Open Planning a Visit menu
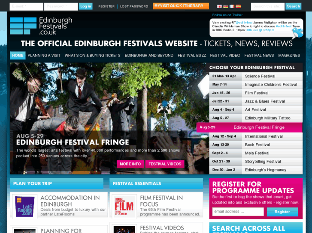The width and height of the screenshot is (312, 233). pyautogui.click(x=44, y=56)
